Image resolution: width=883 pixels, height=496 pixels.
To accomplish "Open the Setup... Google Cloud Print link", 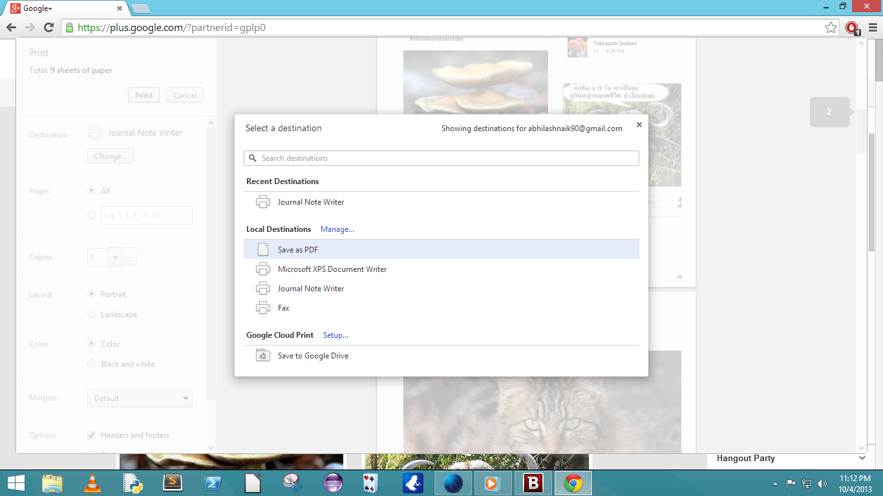I will [x=336, y=335].
